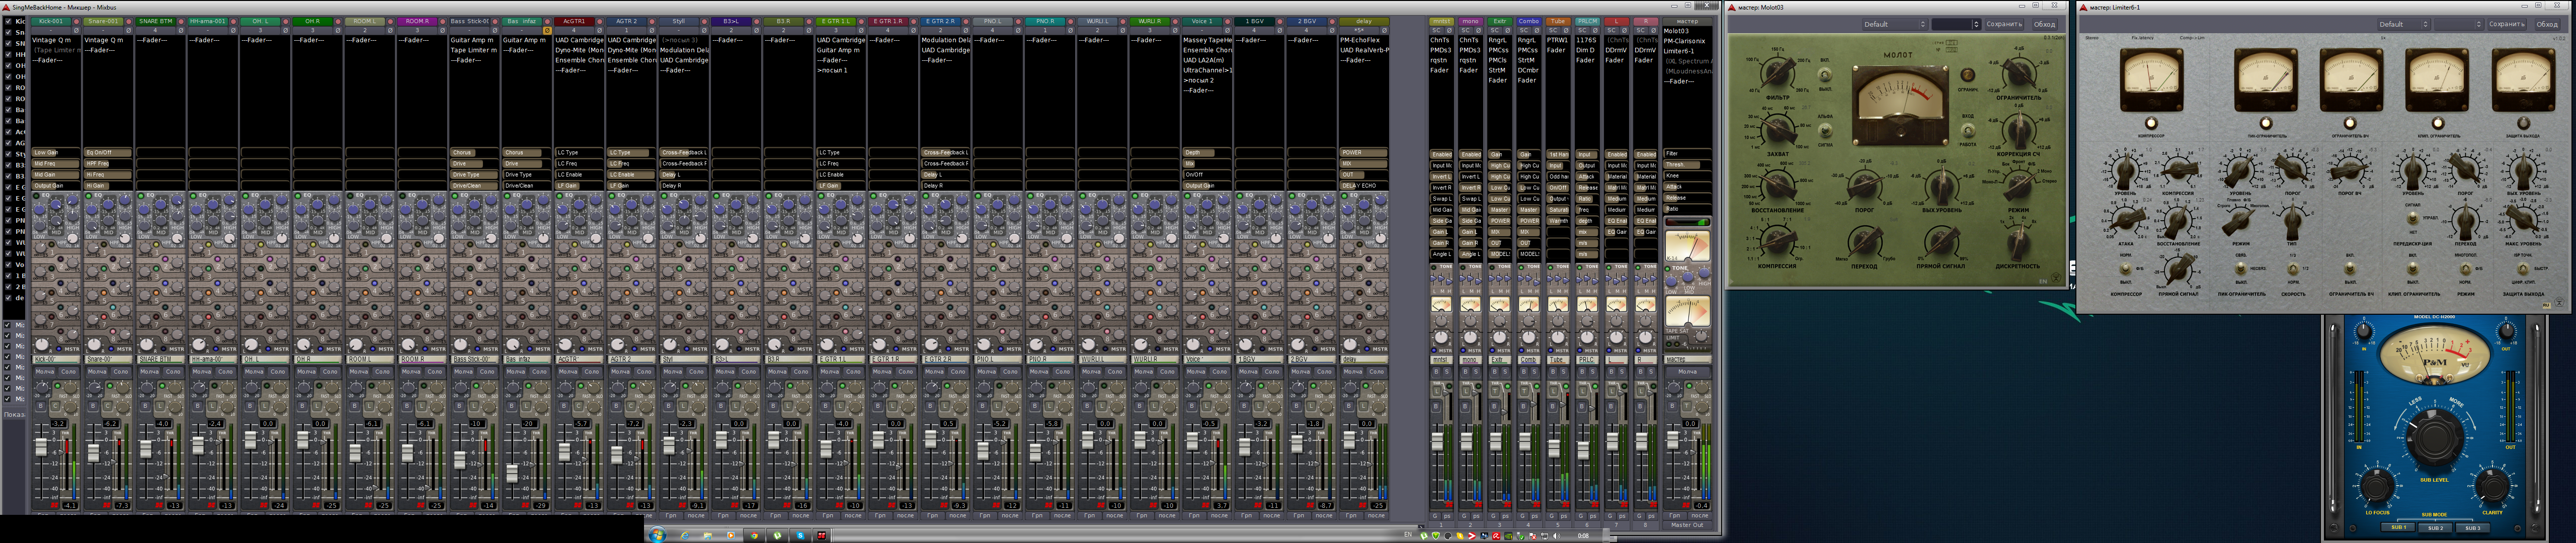Toggle the EQ enable LED on Kick-001

coord(37,196)
